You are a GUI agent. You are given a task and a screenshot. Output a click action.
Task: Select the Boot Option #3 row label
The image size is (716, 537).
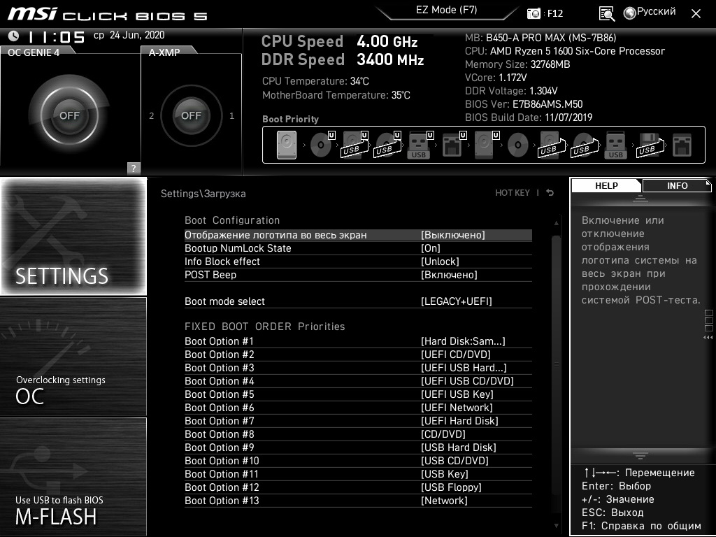pyautogui.click(x=219, y=368)
